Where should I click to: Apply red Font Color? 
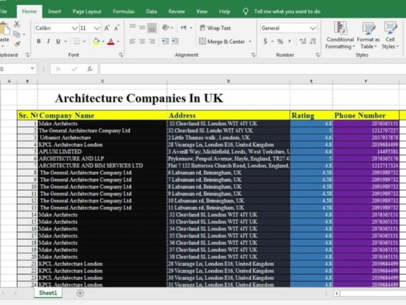pyautogui.click(x=111, y=41)
